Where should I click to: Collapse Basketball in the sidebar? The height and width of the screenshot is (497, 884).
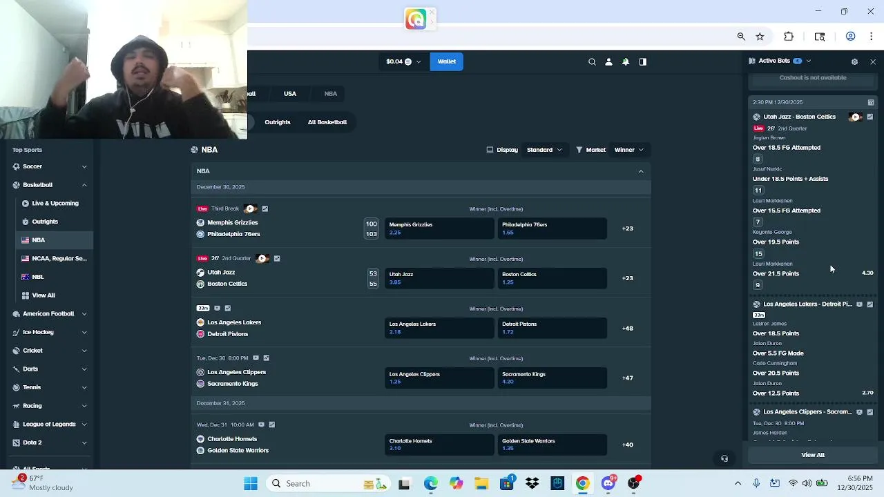(x=84, y=185)
